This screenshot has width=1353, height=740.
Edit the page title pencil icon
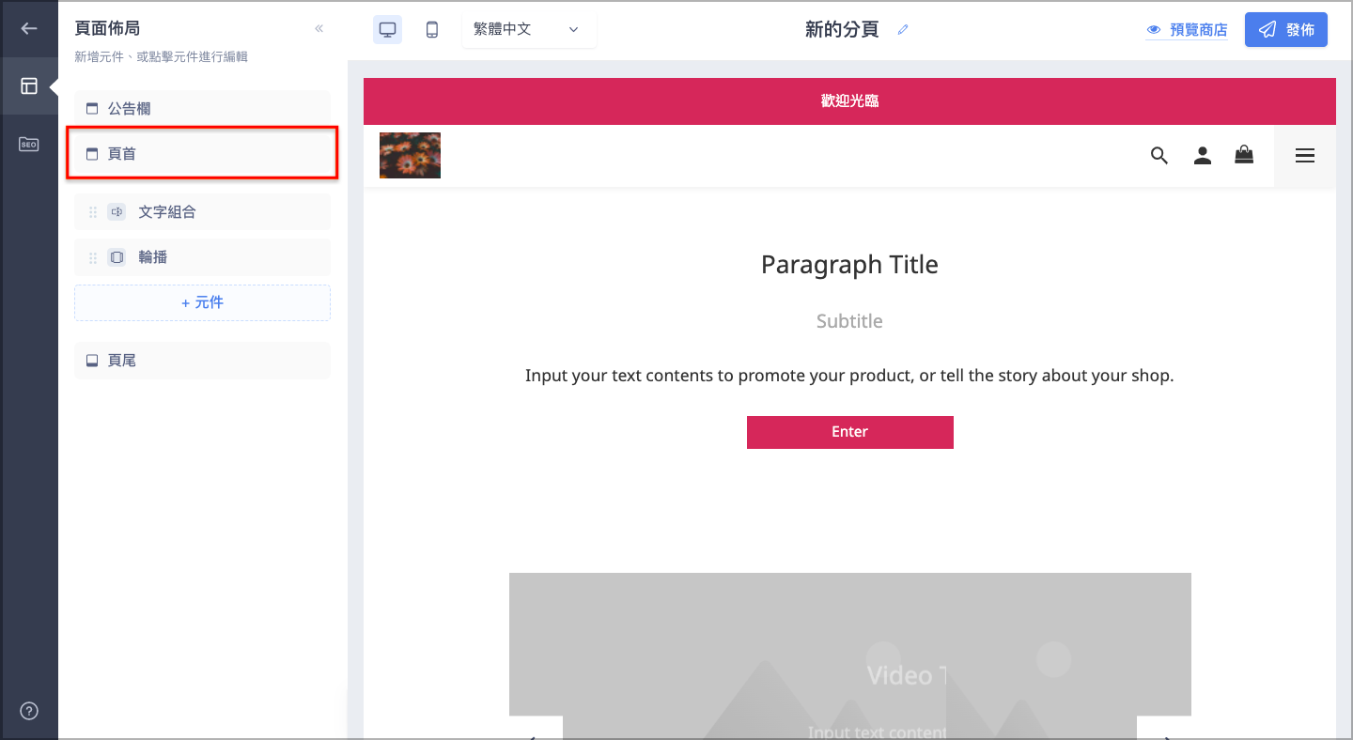[x=903, y=29]
